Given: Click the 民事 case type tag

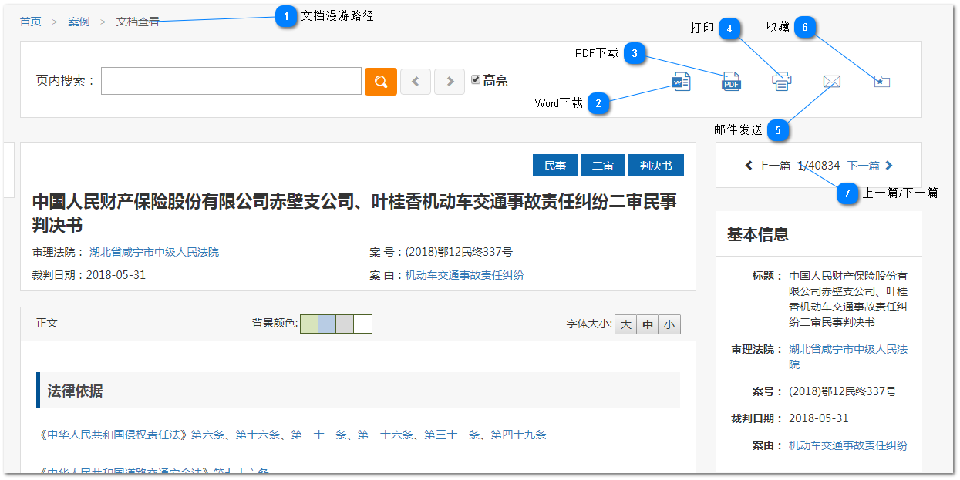Looking at the screenshot, I should coord(554,165).
